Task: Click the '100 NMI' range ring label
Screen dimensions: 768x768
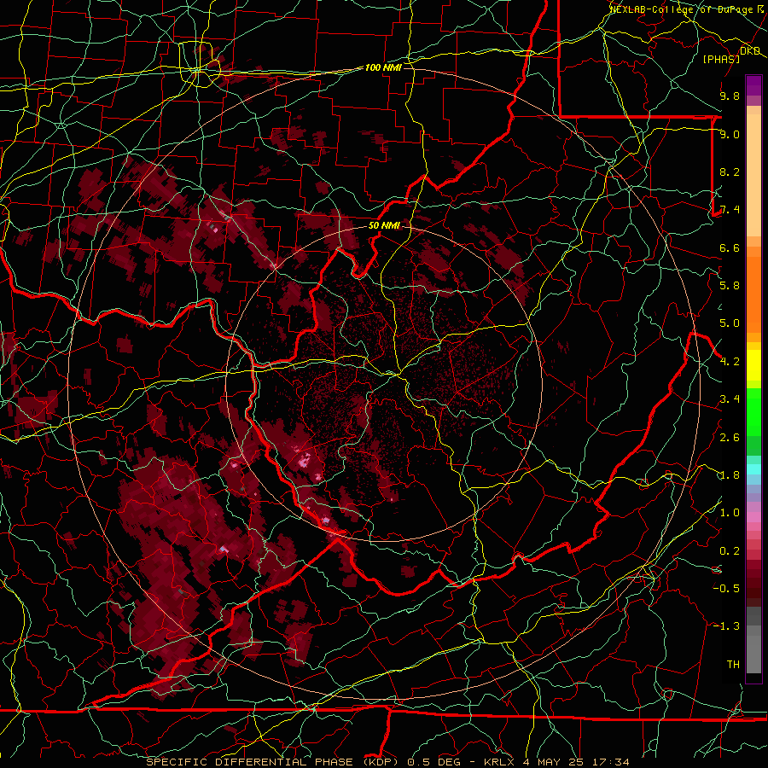Action: (383, 67)
